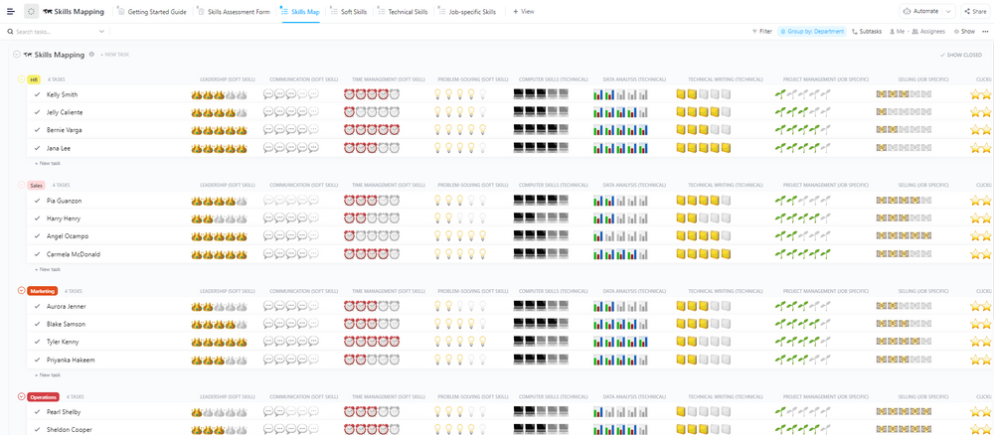Open the Assignees filter
Viewport: 994px width, 435px height.
point(928,31)
